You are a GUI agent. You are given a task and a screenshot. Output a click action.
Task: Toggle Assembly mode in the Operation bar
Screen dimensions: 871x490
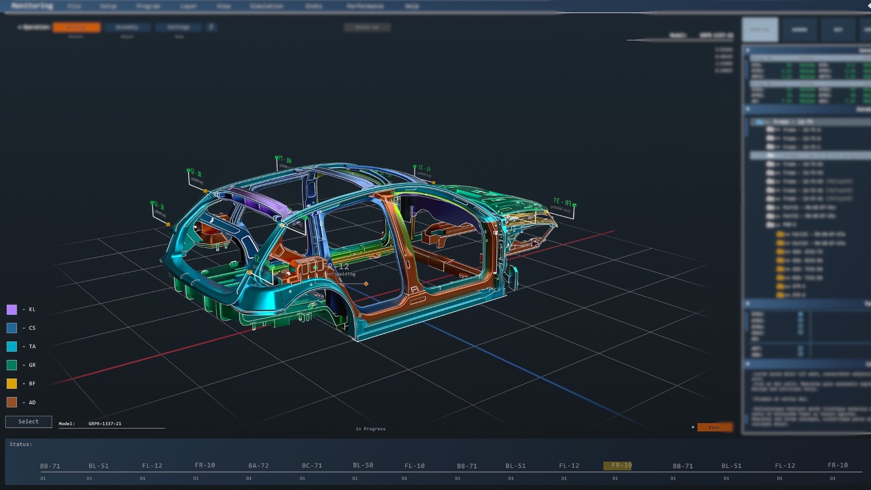point(128,27)
